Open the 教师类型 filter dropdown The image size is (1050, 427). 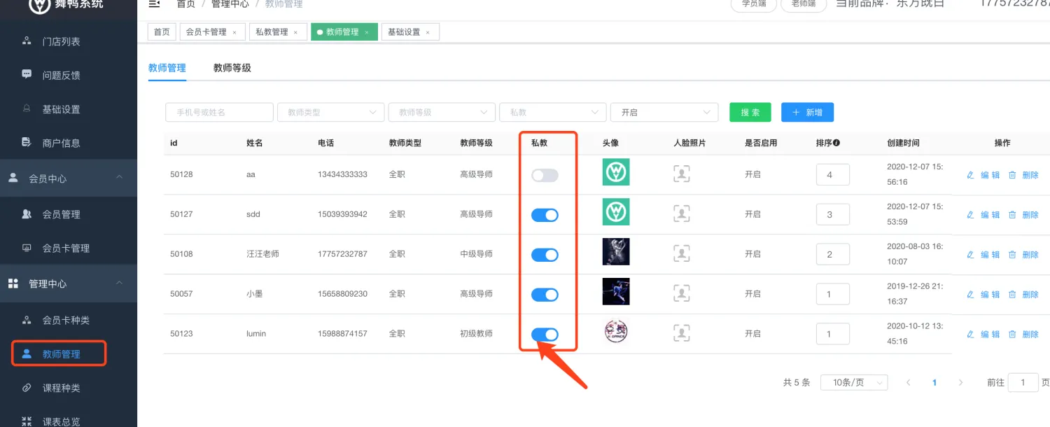[330, 112]
